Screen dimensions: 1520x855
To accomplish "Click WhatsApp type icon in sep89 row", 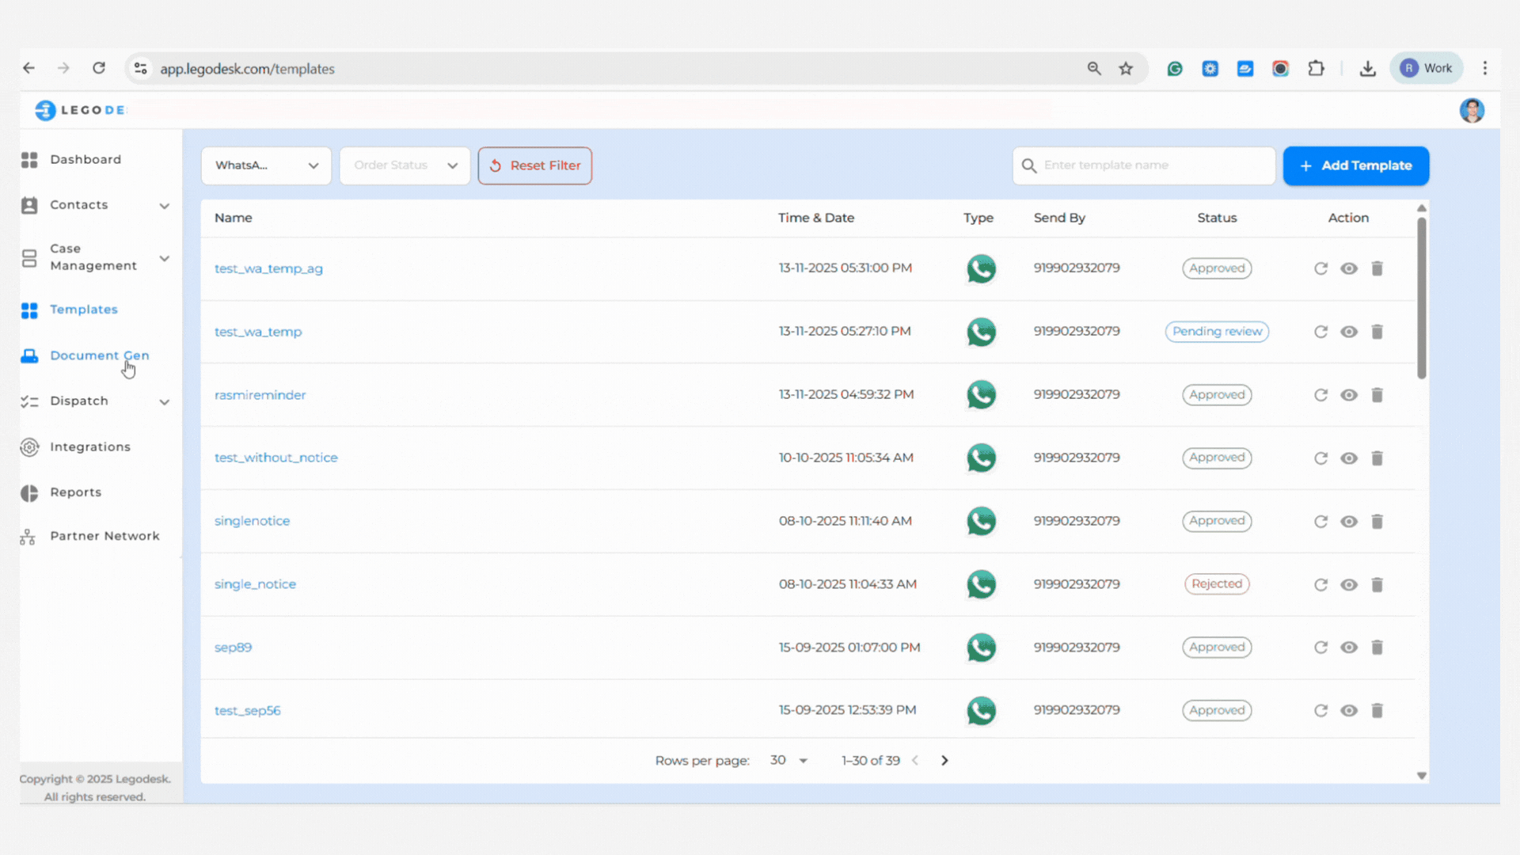I will point(981,648).
